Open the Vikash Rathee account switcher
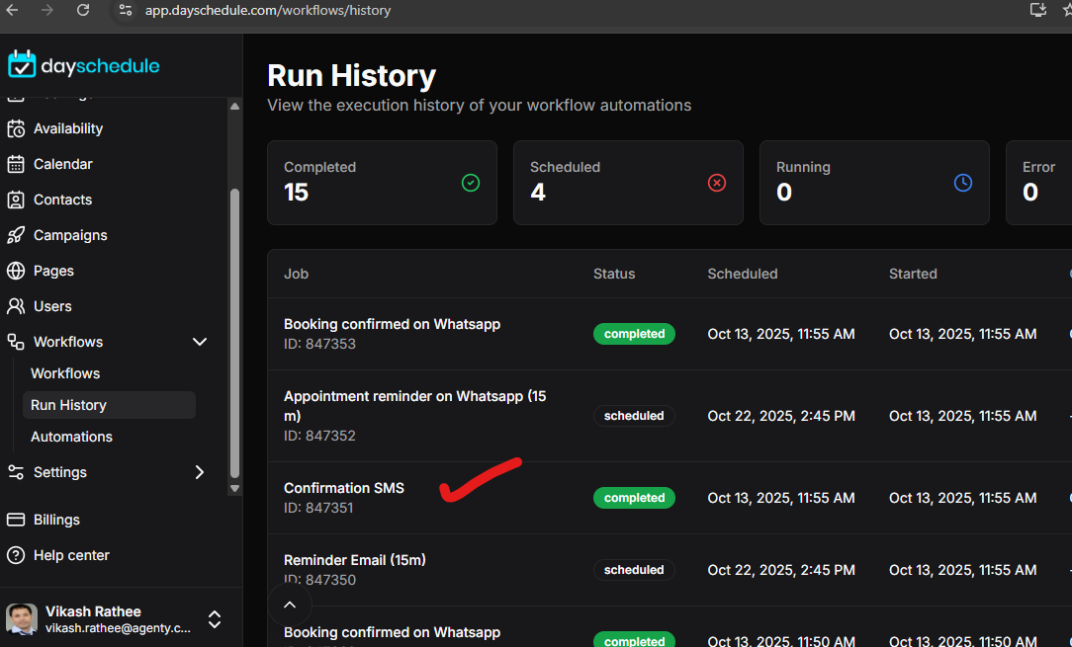The height and width of the screenshot is (647, 1072). (x=214, y=619)
